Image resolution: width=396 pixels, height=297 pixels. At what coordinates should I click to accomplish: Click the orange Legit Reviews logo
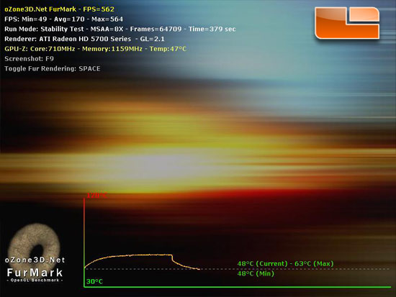coord(347,23)
